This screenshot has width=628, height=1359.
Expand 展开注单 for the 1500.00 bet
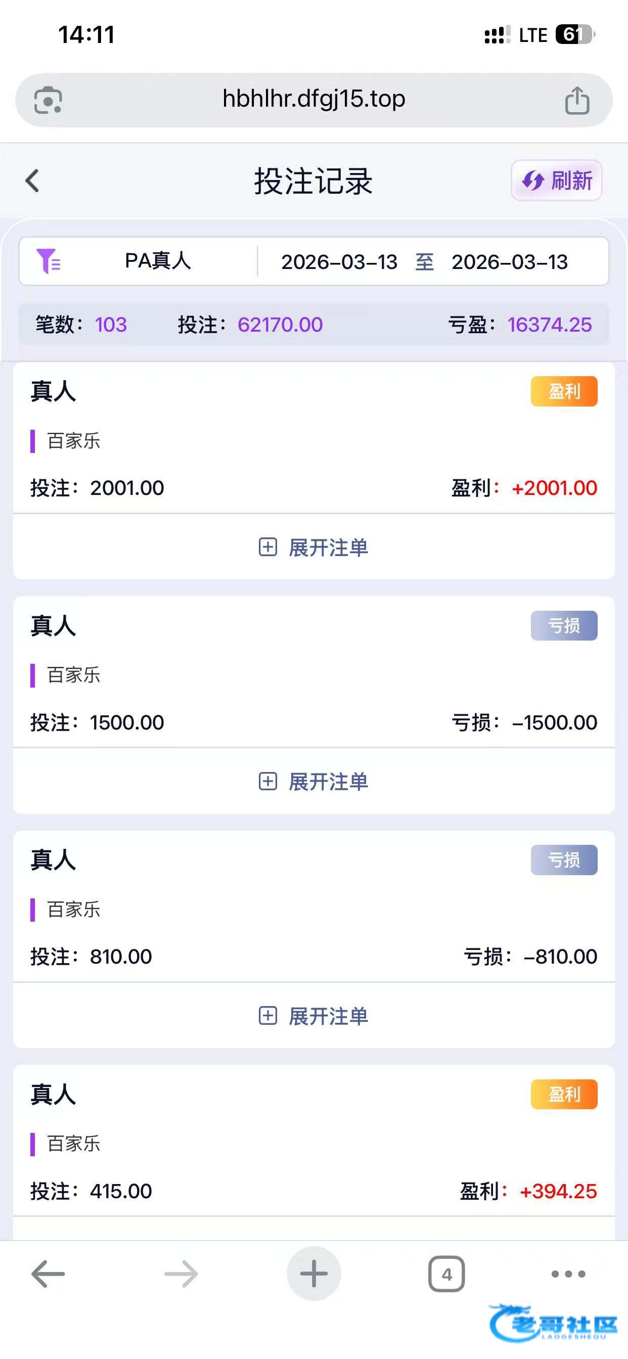(314, 781)
